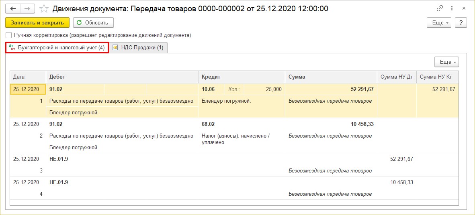Screen dimensions: 475x215
Task: Click Записать и закрыть button
Action: click(37, 23)
